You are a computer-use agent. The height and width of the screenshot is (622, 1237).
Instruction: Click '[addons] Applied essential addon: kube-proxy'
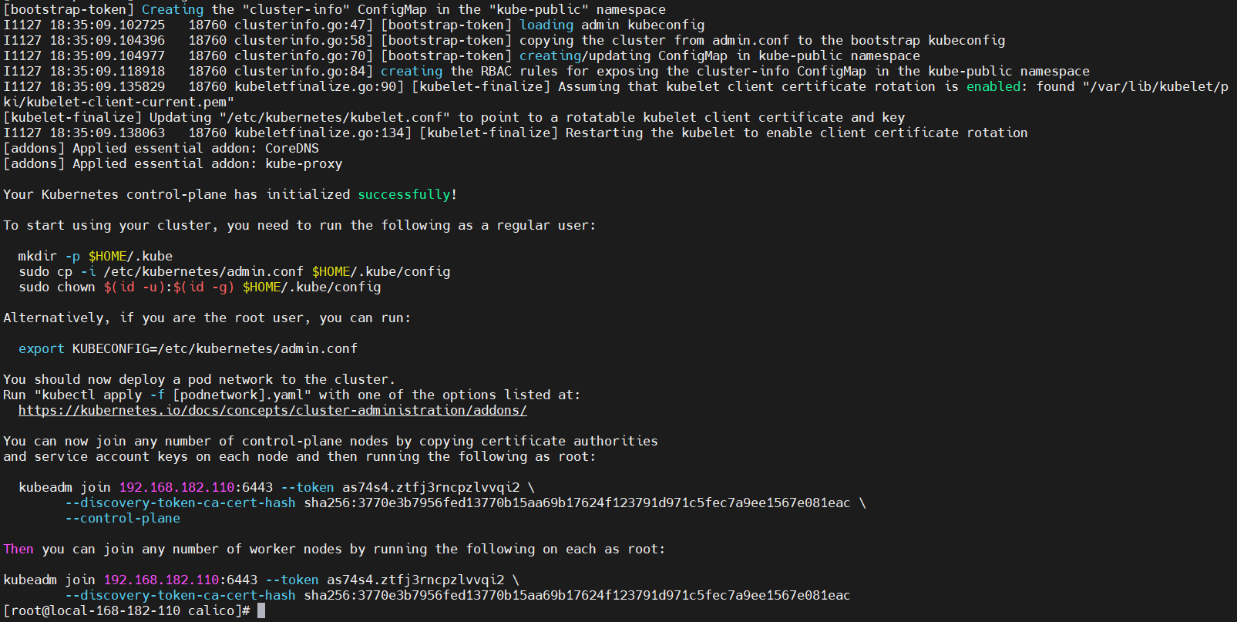(173, 163)
